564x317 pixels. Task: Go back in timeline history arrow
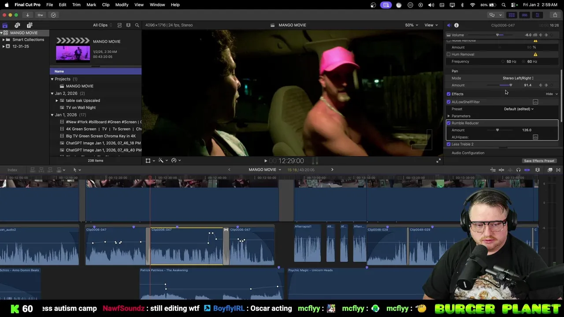coord(229,170)
